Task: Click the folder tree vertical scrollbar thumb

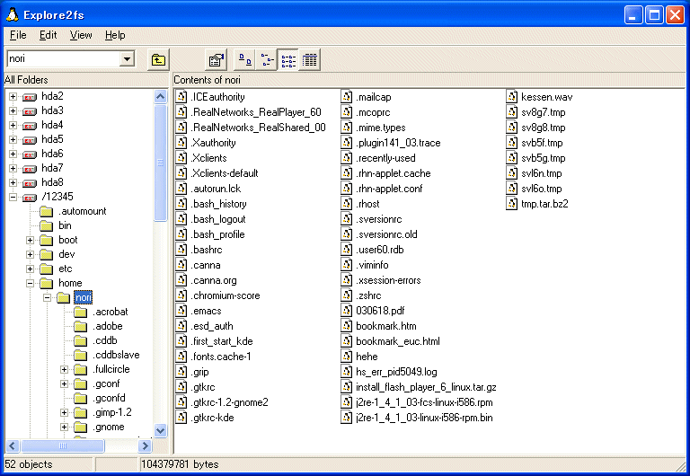Action: click(x=161, y=163)
